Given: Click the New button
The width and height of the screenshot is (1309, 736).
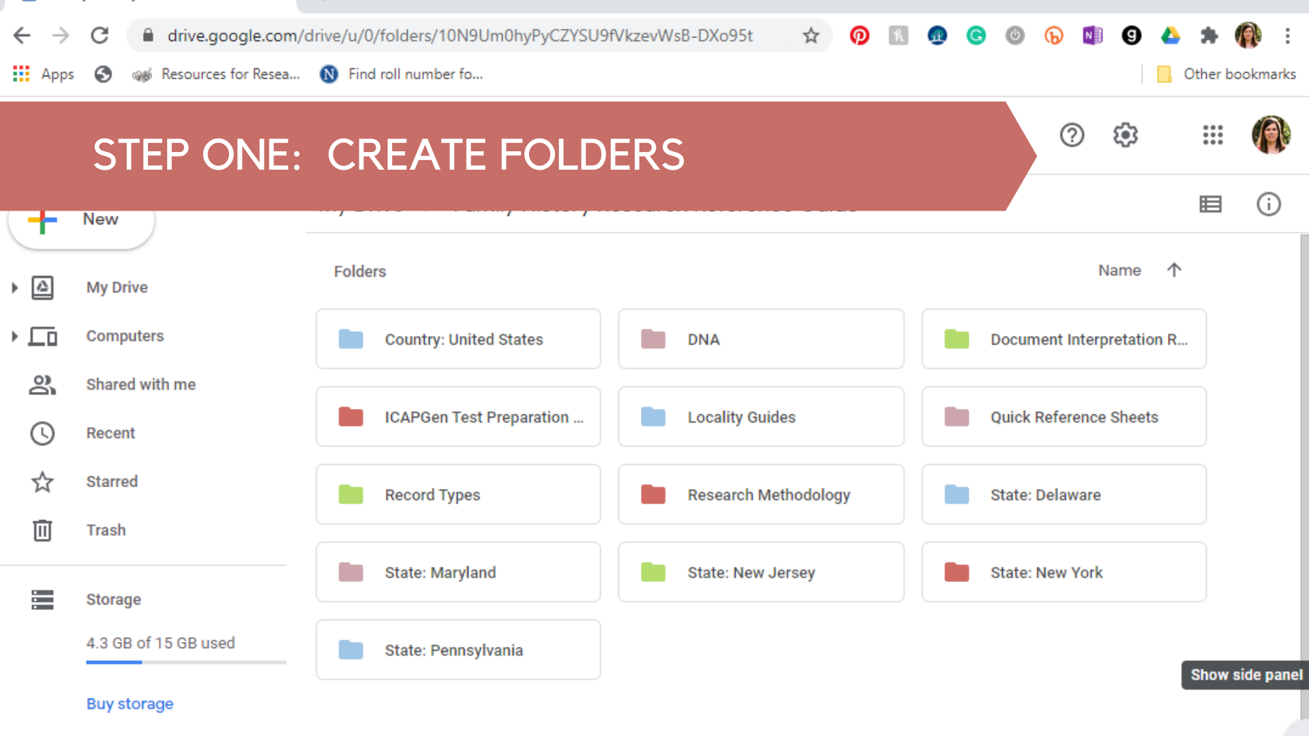Looking at the screenshot, I should coord(80,218).
